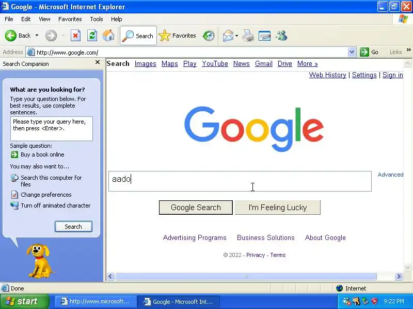Click the Google Search button

click(196, 208)
